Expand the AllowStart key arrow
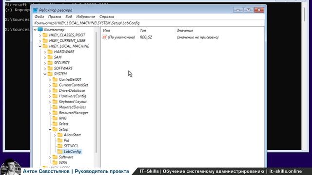The image size is (312, 175). (55, 135)
